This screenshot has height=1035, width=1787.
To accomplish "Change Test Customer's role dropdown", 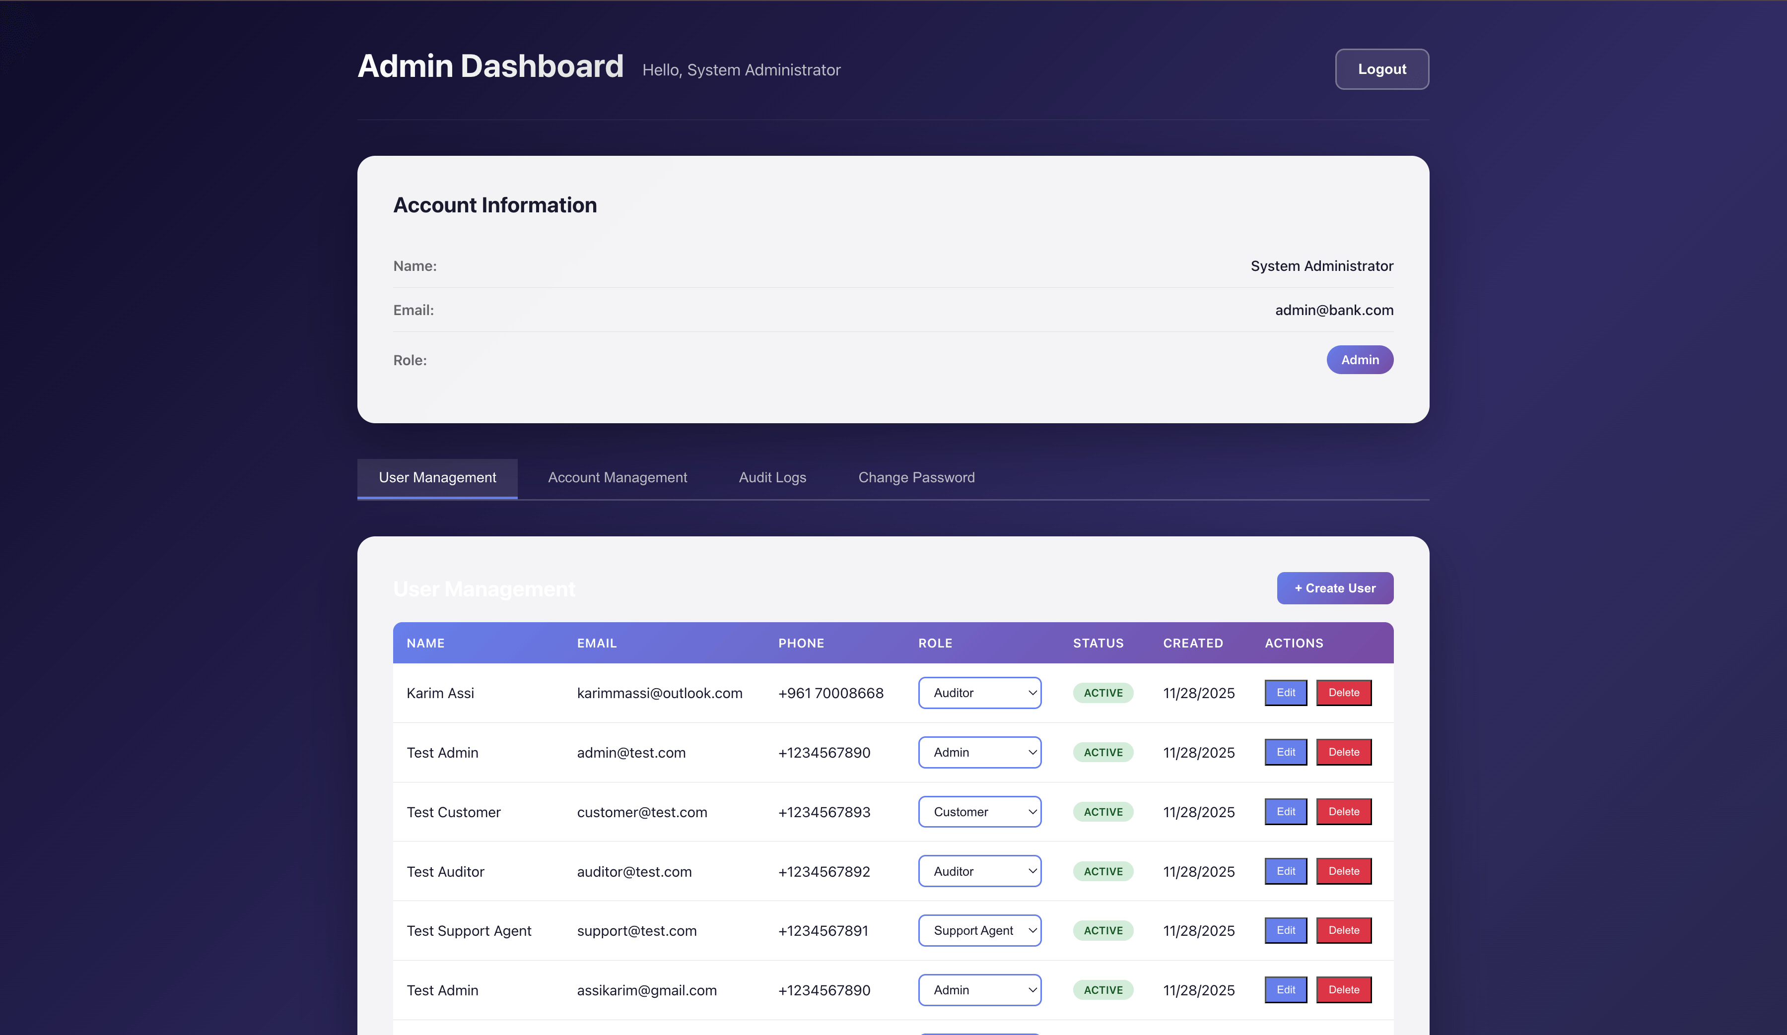I will pyautogui.click(x=979, y=812).
